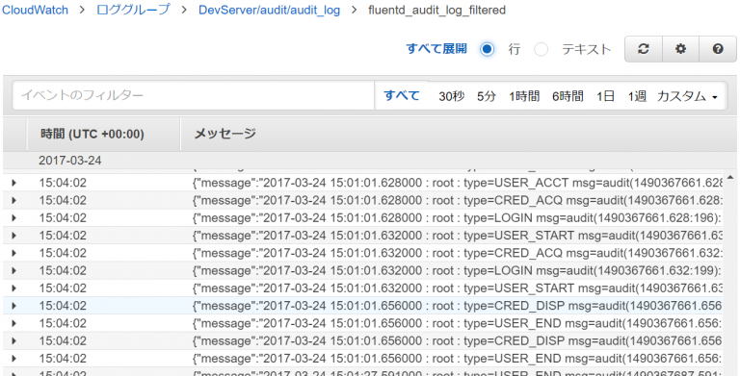Focus the イベントのフィルター input field

[194, 95]
